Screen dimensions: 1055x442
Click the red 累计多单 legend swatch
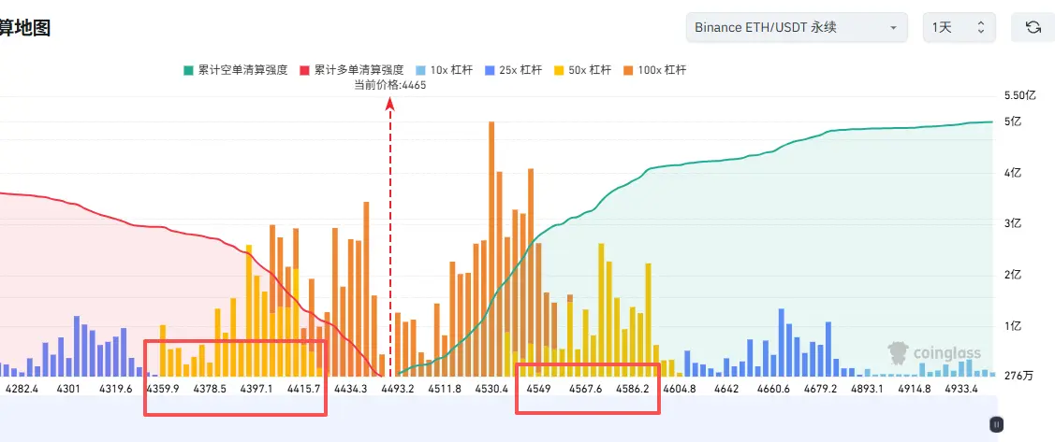304,70
